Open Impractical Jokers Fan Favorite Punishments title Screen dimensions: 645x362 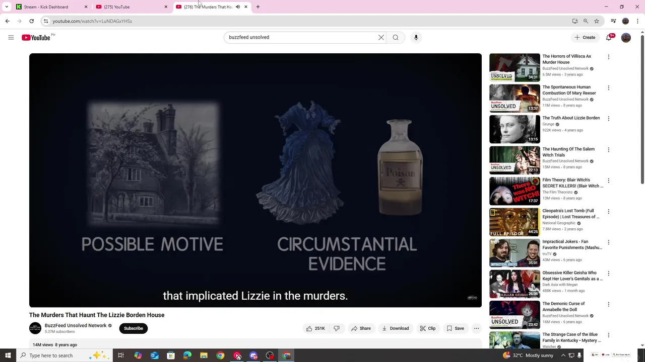click(x=572, y=244)
